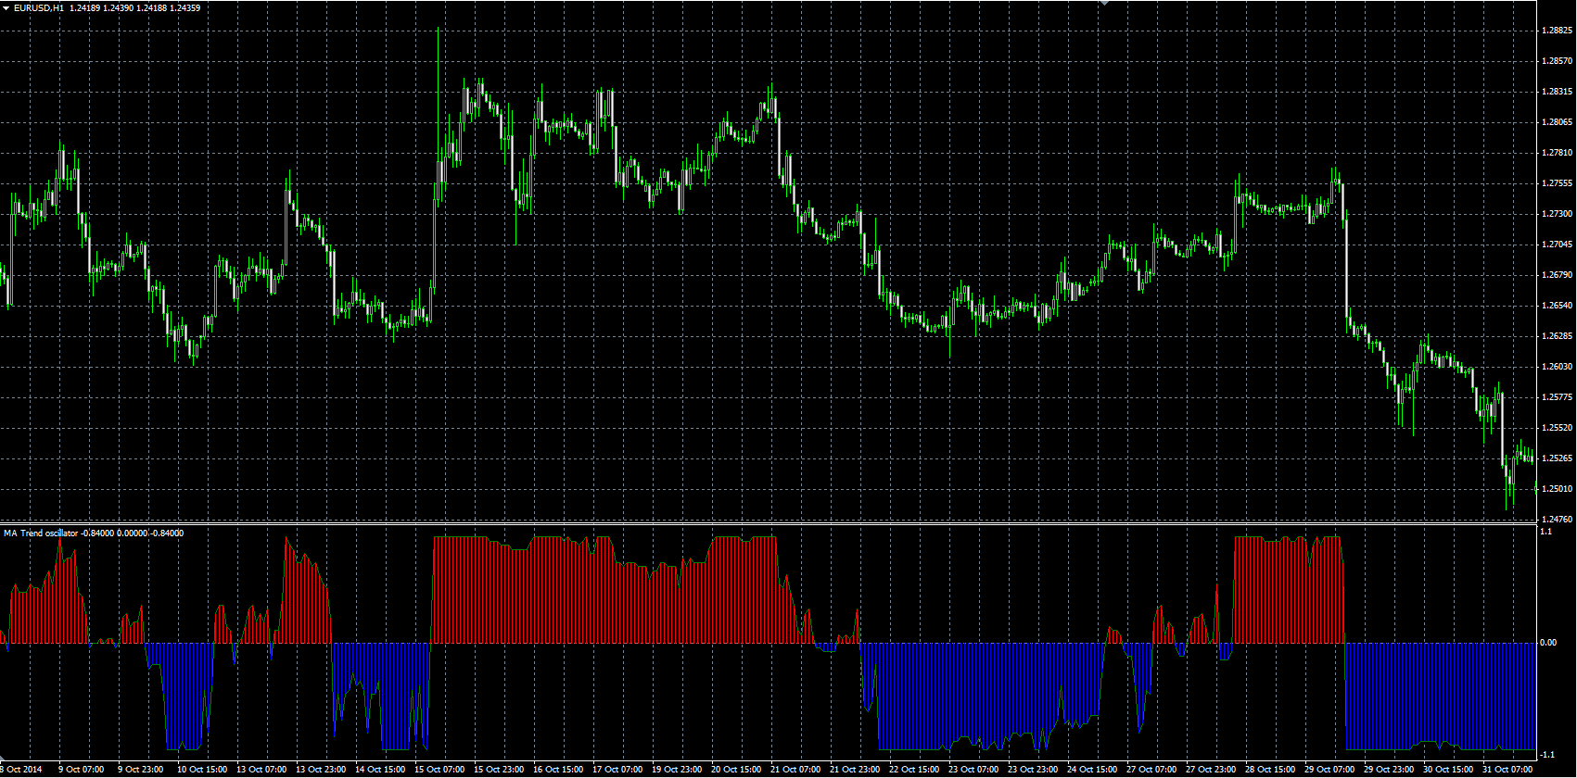This screenshot has height=778, width=1577.
Task: Click the 16 Oct 15:00 time label
Action: point(558,770)
